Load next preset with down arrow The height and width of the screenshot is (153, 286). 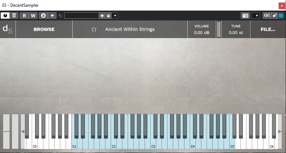pyautogui.click(x=109, y=16)
